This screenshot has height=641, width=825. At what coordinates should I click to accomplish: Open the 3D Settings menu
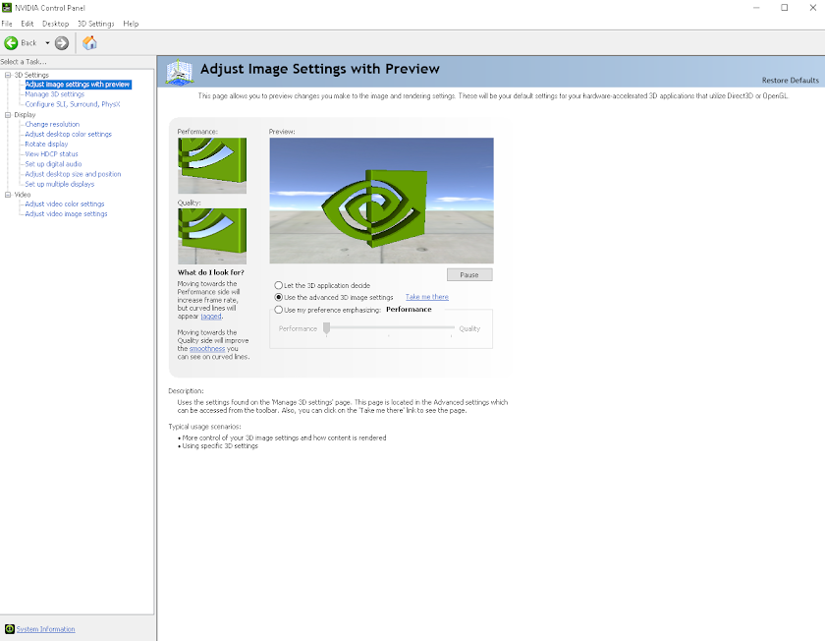coord(96,24)
